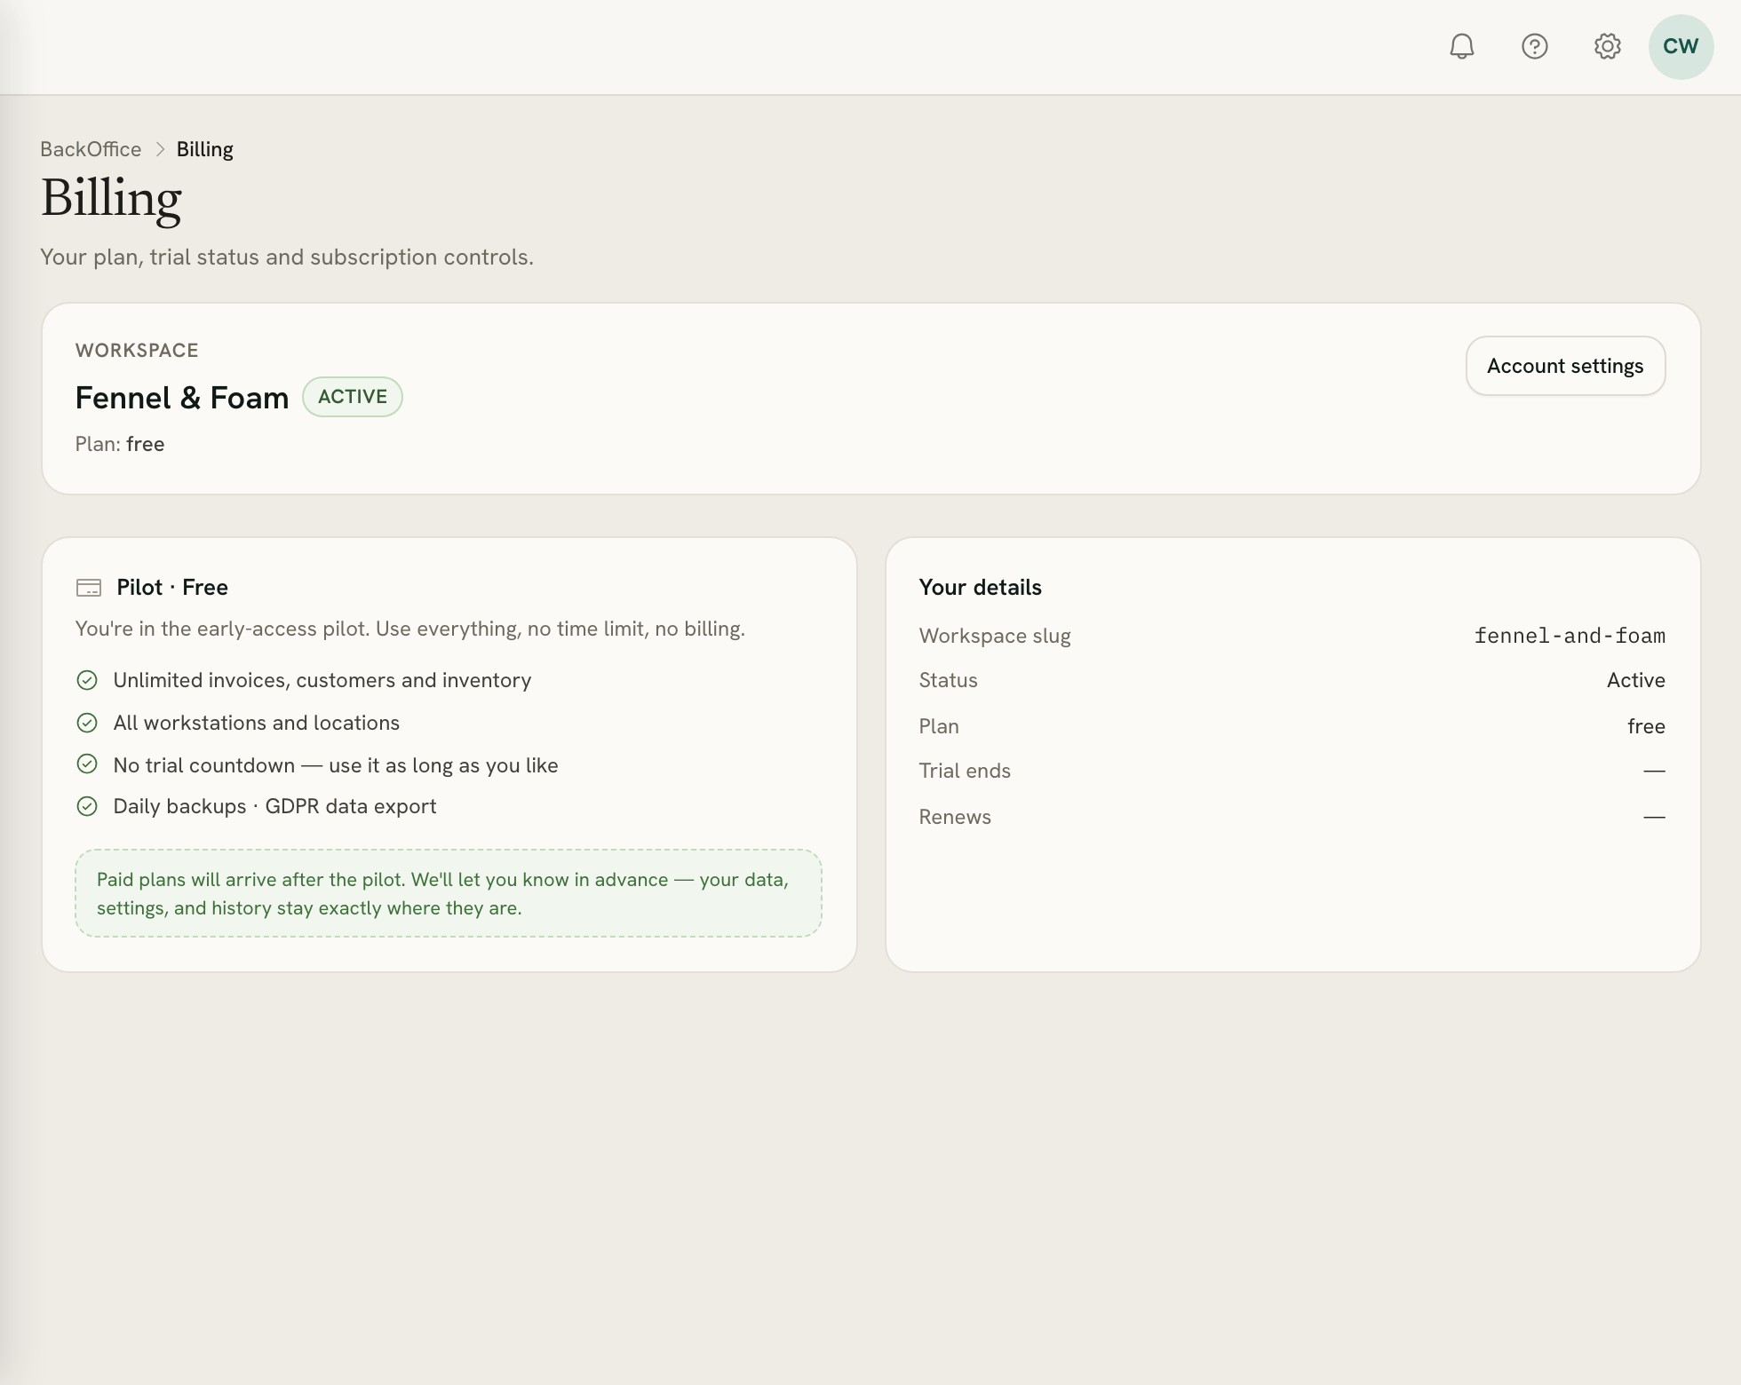Click Daily backups · GDPR data export text
The image size is (1741, 1385).
pyautogui.click(x=275, y=806)
